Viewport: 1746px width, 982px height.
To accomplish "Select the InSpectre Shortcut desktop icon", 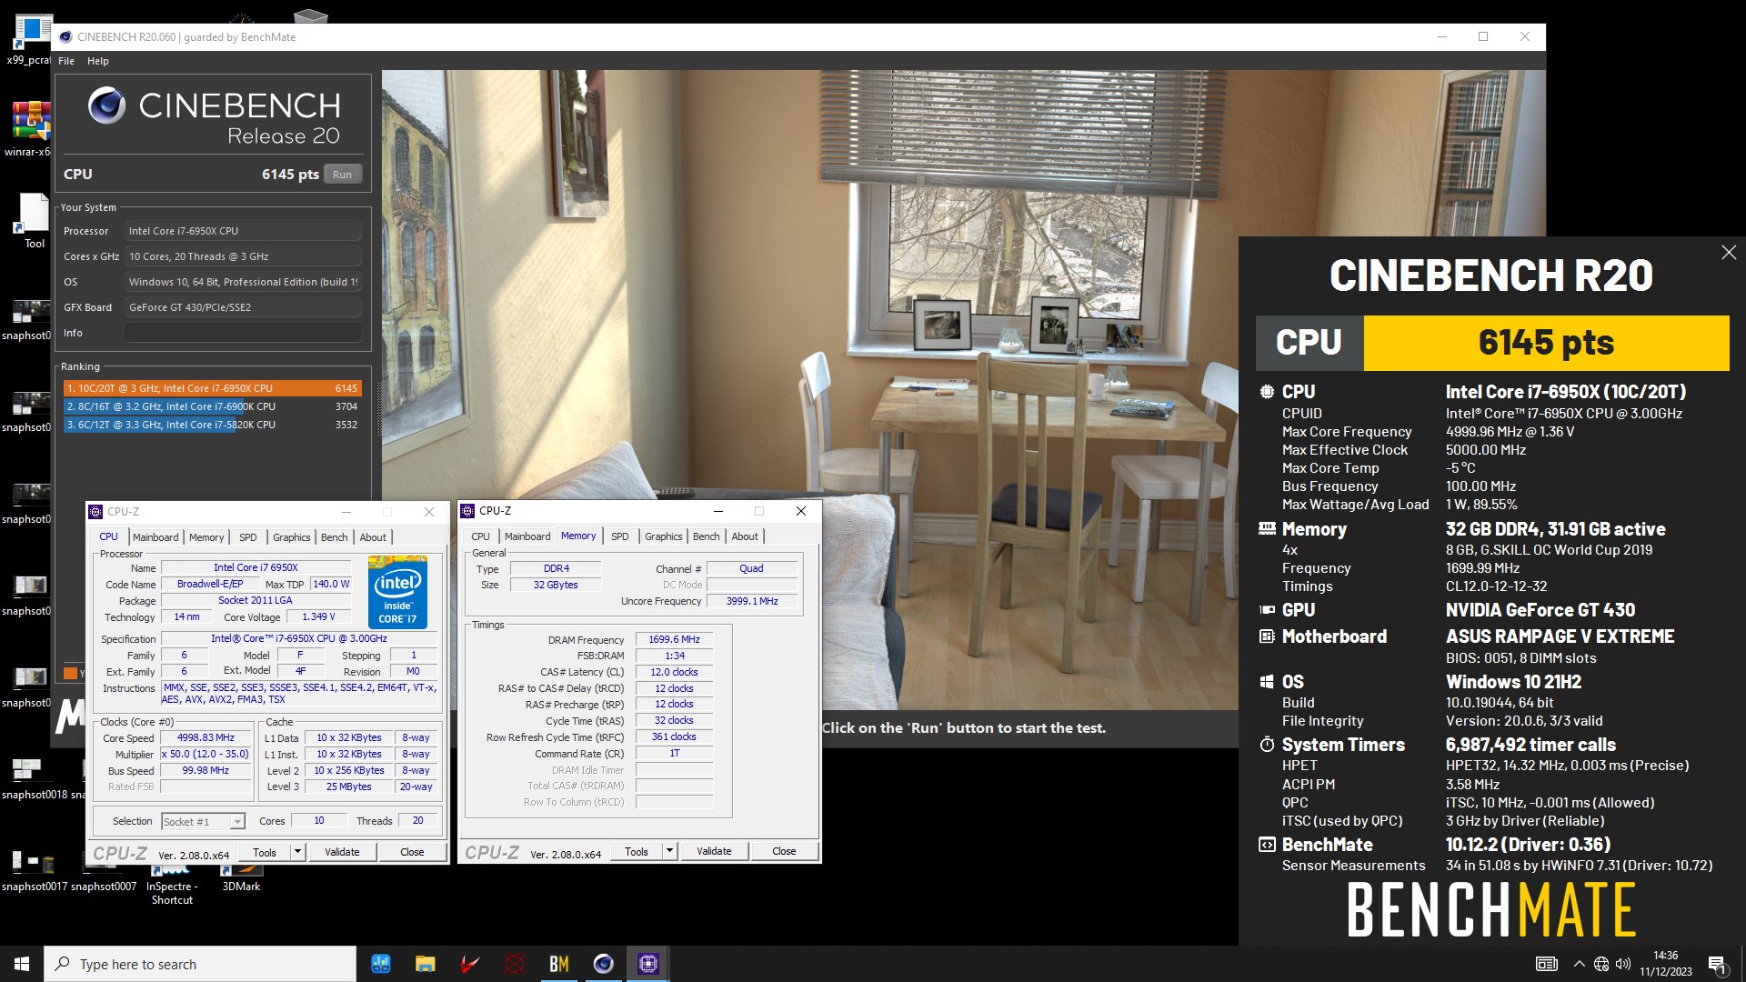I will pyautogui.click(x=172, y=886).
